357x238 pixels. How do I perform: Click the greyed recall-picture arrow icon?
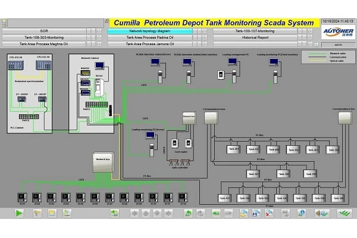(228, 213)
